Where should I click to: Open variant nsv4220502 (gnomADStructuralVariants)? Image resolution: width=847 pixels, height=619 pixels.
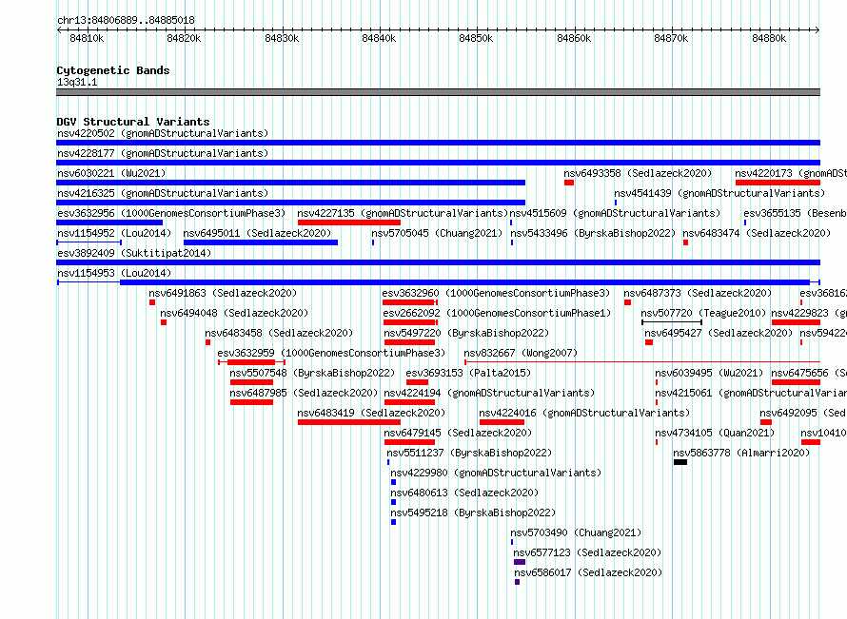(x=163, y=133)
